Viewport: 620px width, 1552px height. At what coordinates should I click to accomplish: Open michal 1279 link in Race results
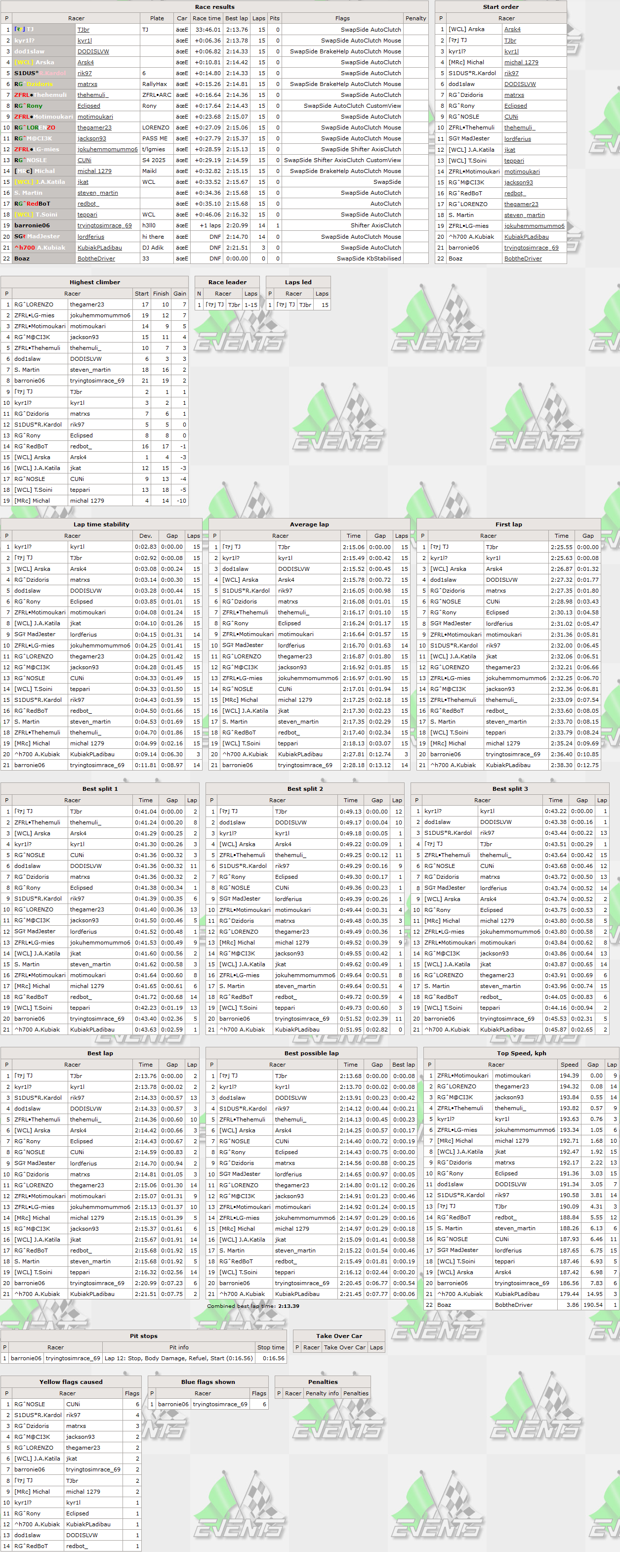point(94,171)
